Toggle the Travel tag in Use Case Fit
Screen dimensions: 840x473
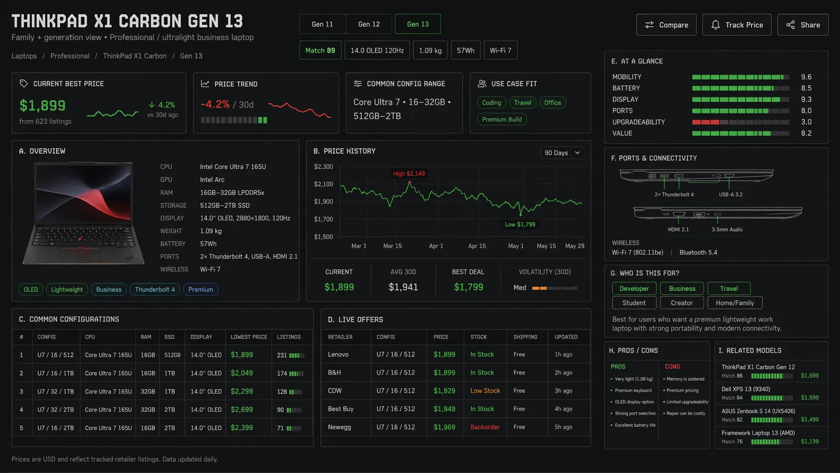coord(522,103)
